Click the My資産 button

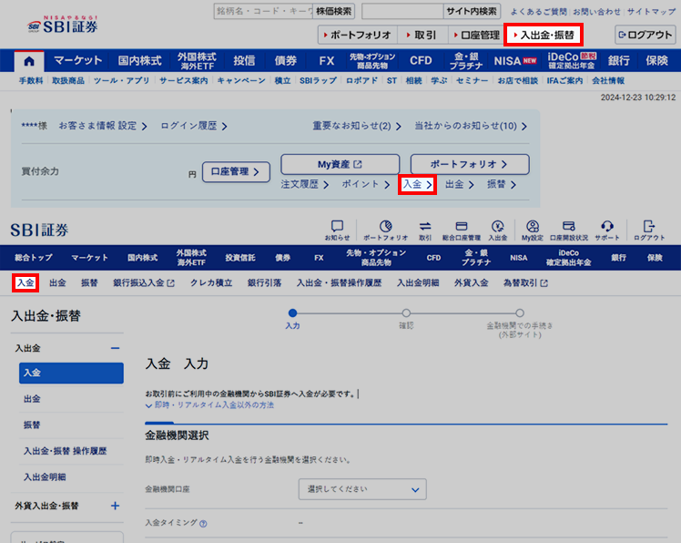(x=340, y=164)
